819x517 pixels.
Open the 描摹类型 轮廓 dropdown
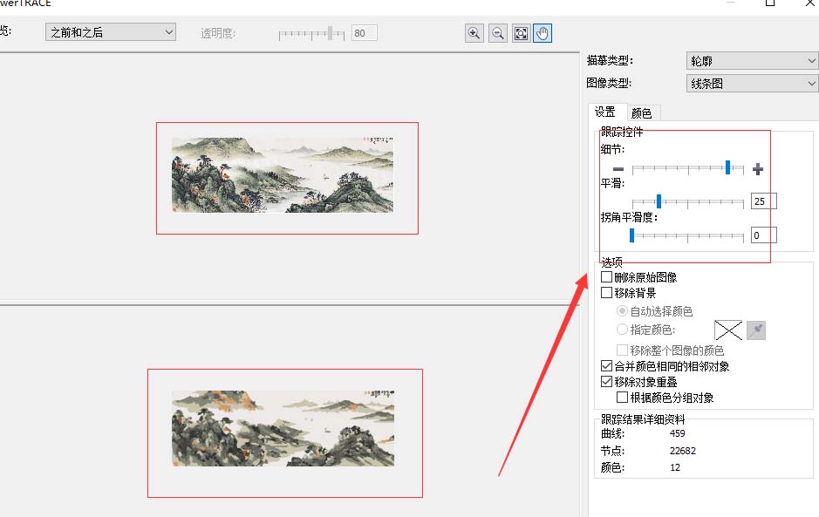pyautogui.click(x=752, y=60)
